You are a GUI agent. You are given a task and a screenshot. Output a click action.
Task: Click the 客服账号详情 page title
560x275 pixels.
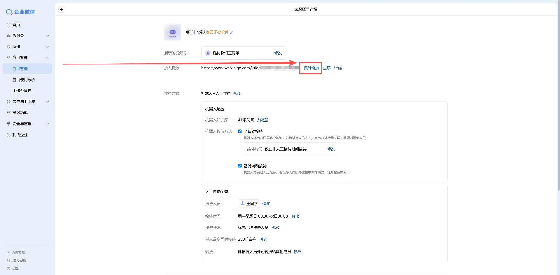pyautogui.click(x=306, y=9)
